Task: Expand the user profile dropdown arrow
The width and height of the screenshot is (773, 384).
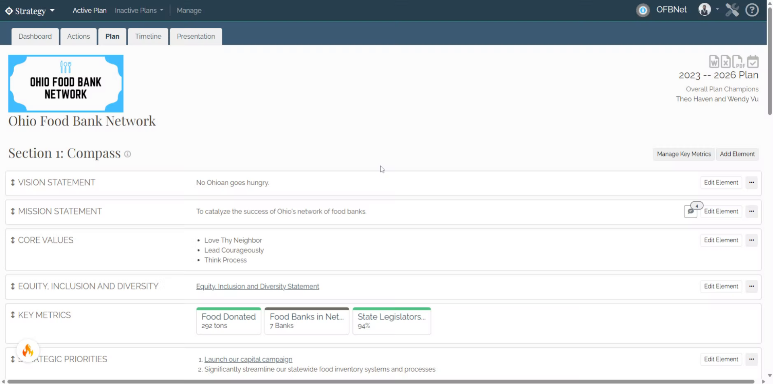Action: pyautogui.click(x=717, y=9)
